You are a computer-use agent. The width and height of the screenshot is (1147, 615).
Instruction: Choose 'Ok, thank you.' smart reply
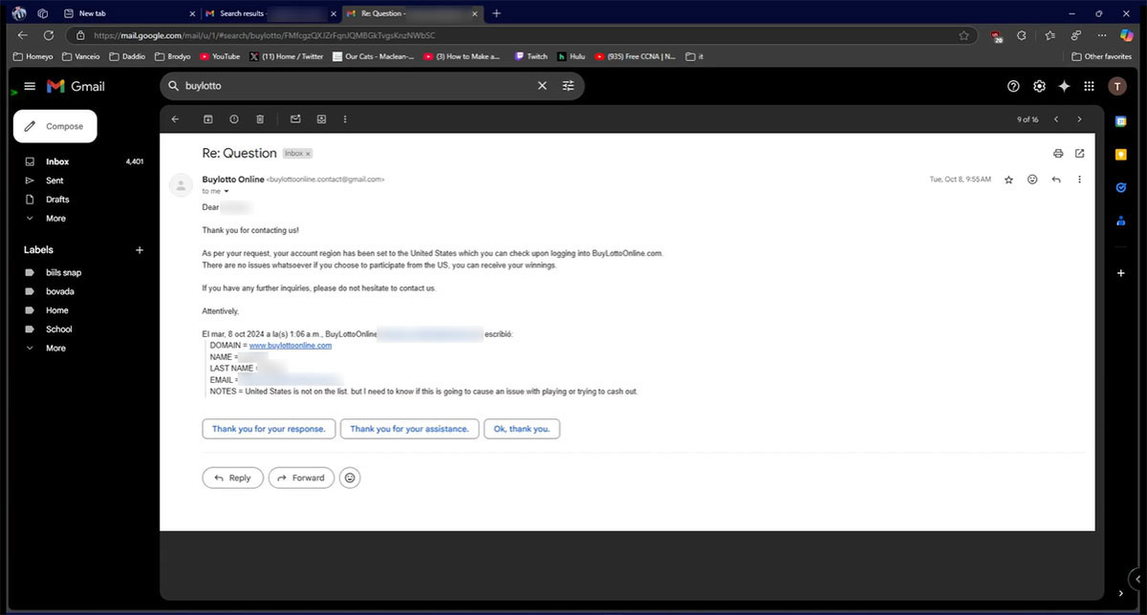pyautogui.click(x=522, y=429)
